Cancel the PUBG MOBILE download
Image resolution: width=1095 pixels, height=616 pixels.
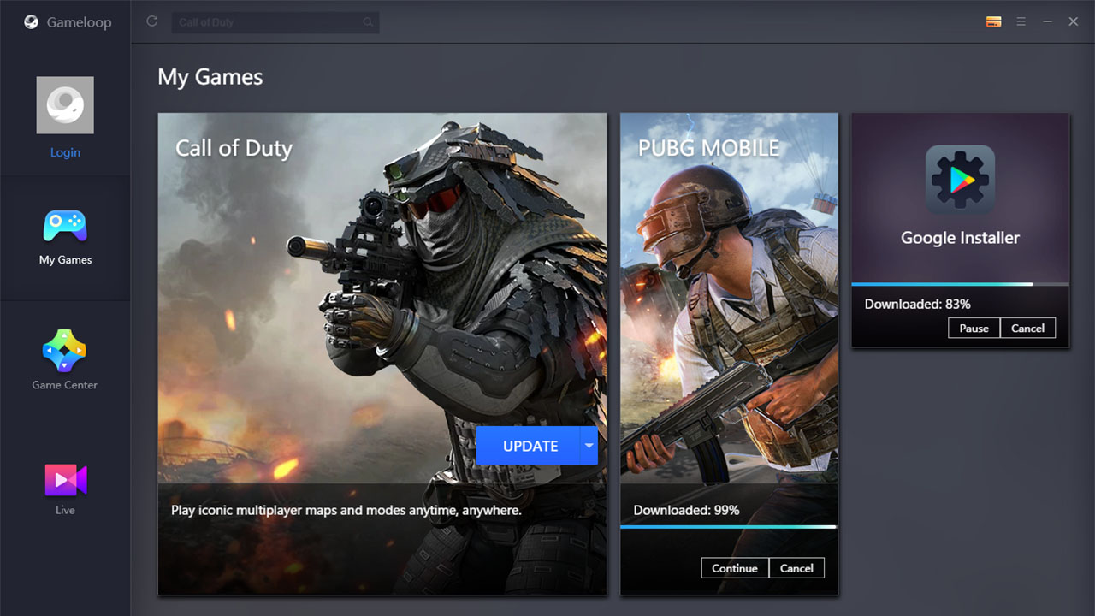796,568
